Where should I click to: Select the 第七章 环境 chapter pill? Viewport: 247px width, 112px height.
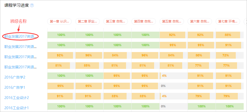click(228, 21)
